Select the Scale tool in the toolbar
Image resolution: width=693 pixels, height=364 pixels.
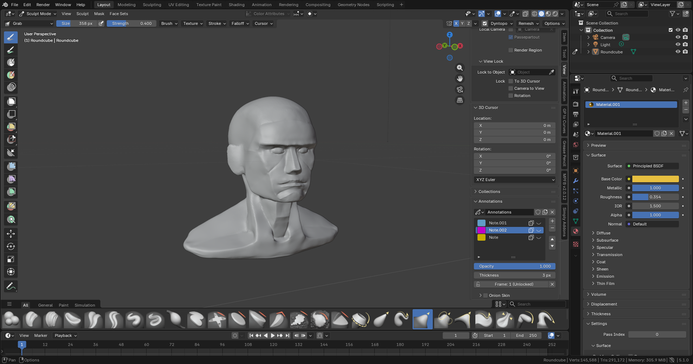click(x=11, y=259)
